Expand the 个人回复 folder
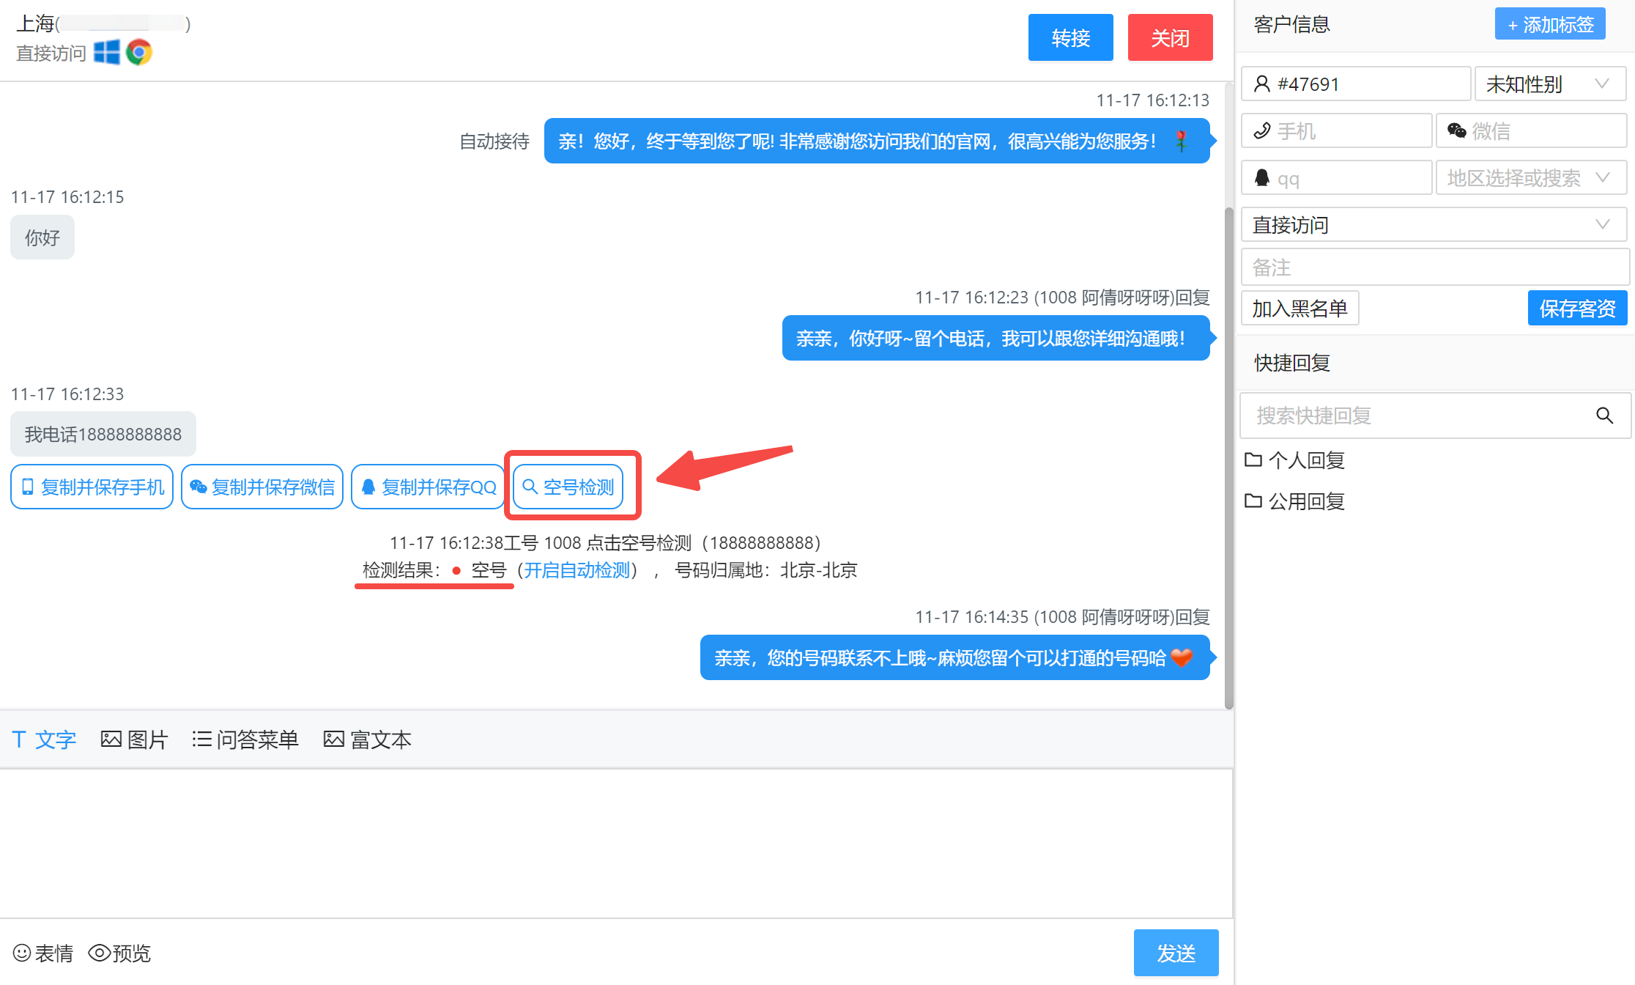Viewport: 1635px width, 985px height. 1294,460
